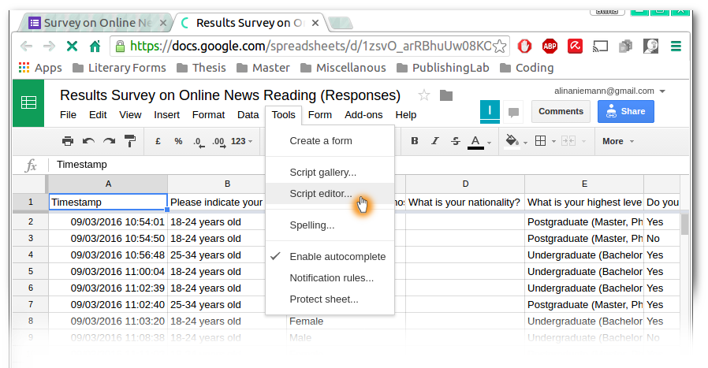Open the AdBlock Plus extension

[x=550, y=46]
